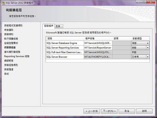
Task: Select 安裝進度 step in sidebar
Action: [x=9, y=69]
